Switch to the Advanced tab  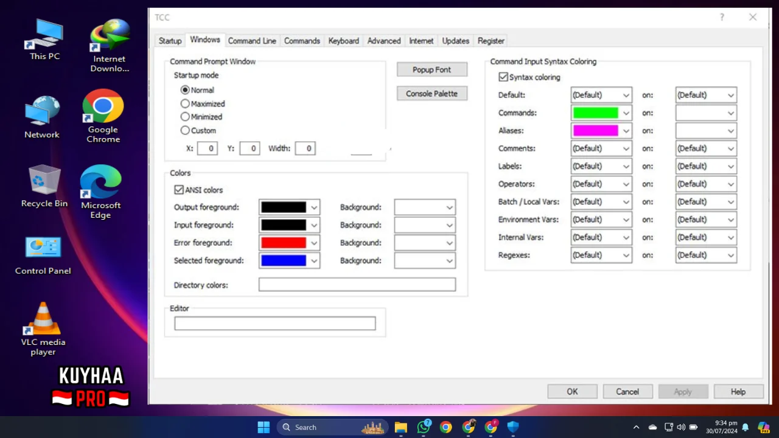click(x=384, y=41)
